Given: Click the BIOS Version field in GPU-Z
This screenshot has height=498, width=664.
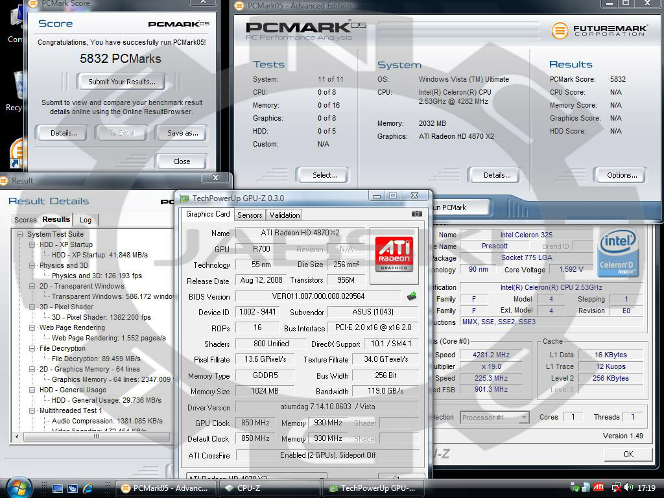Looking at the screenshot, I should pyautogui.click(x=318, y=296).
